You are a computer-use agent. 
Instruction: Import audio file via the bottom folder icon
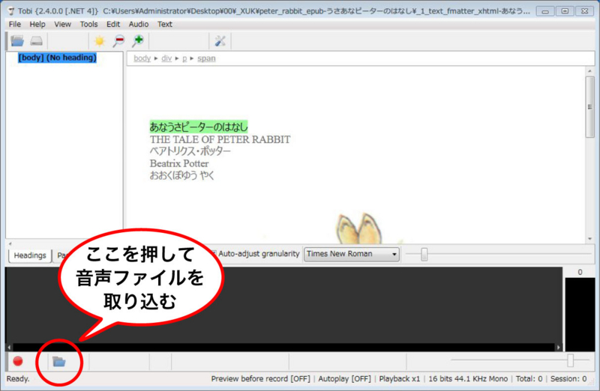pos(59,361)
